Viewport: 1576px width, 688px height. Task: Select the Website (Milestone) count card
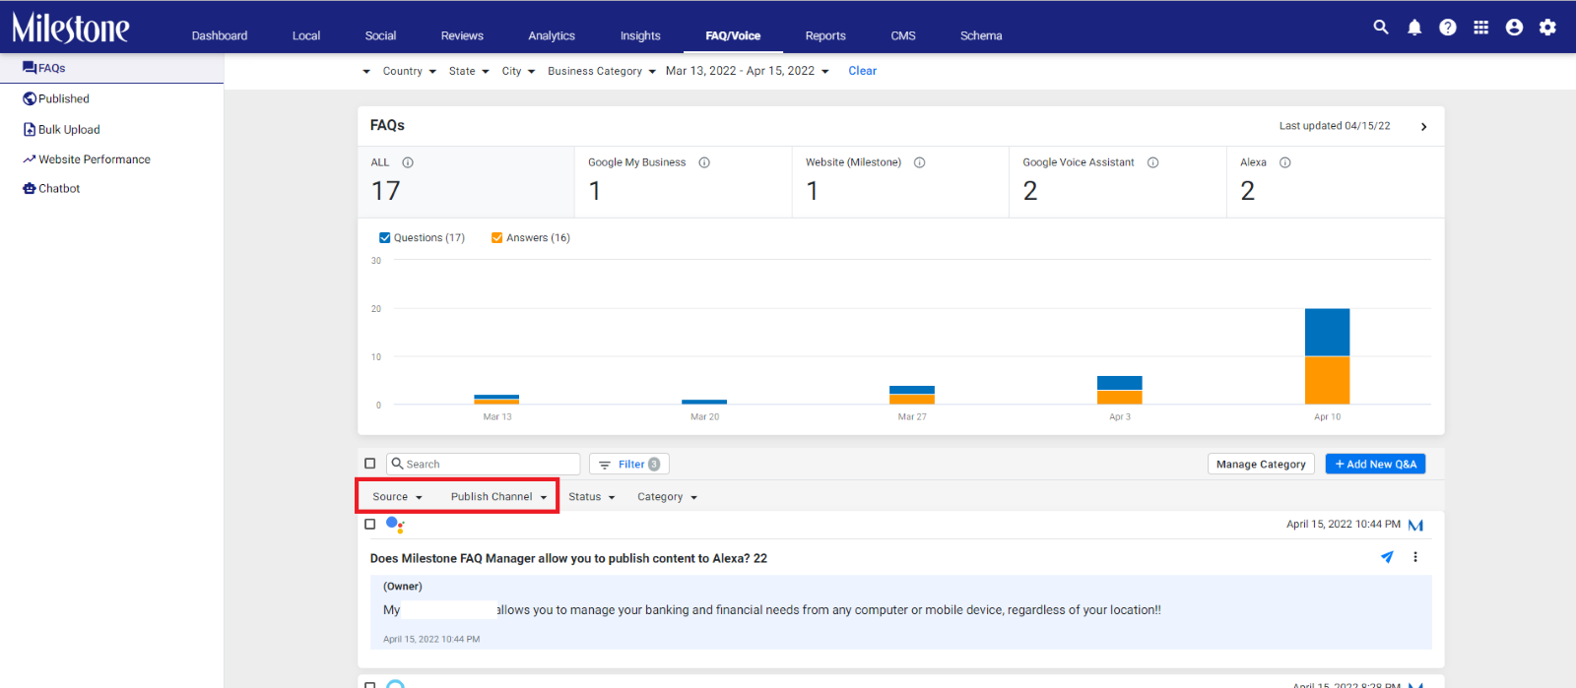point(900,182)
